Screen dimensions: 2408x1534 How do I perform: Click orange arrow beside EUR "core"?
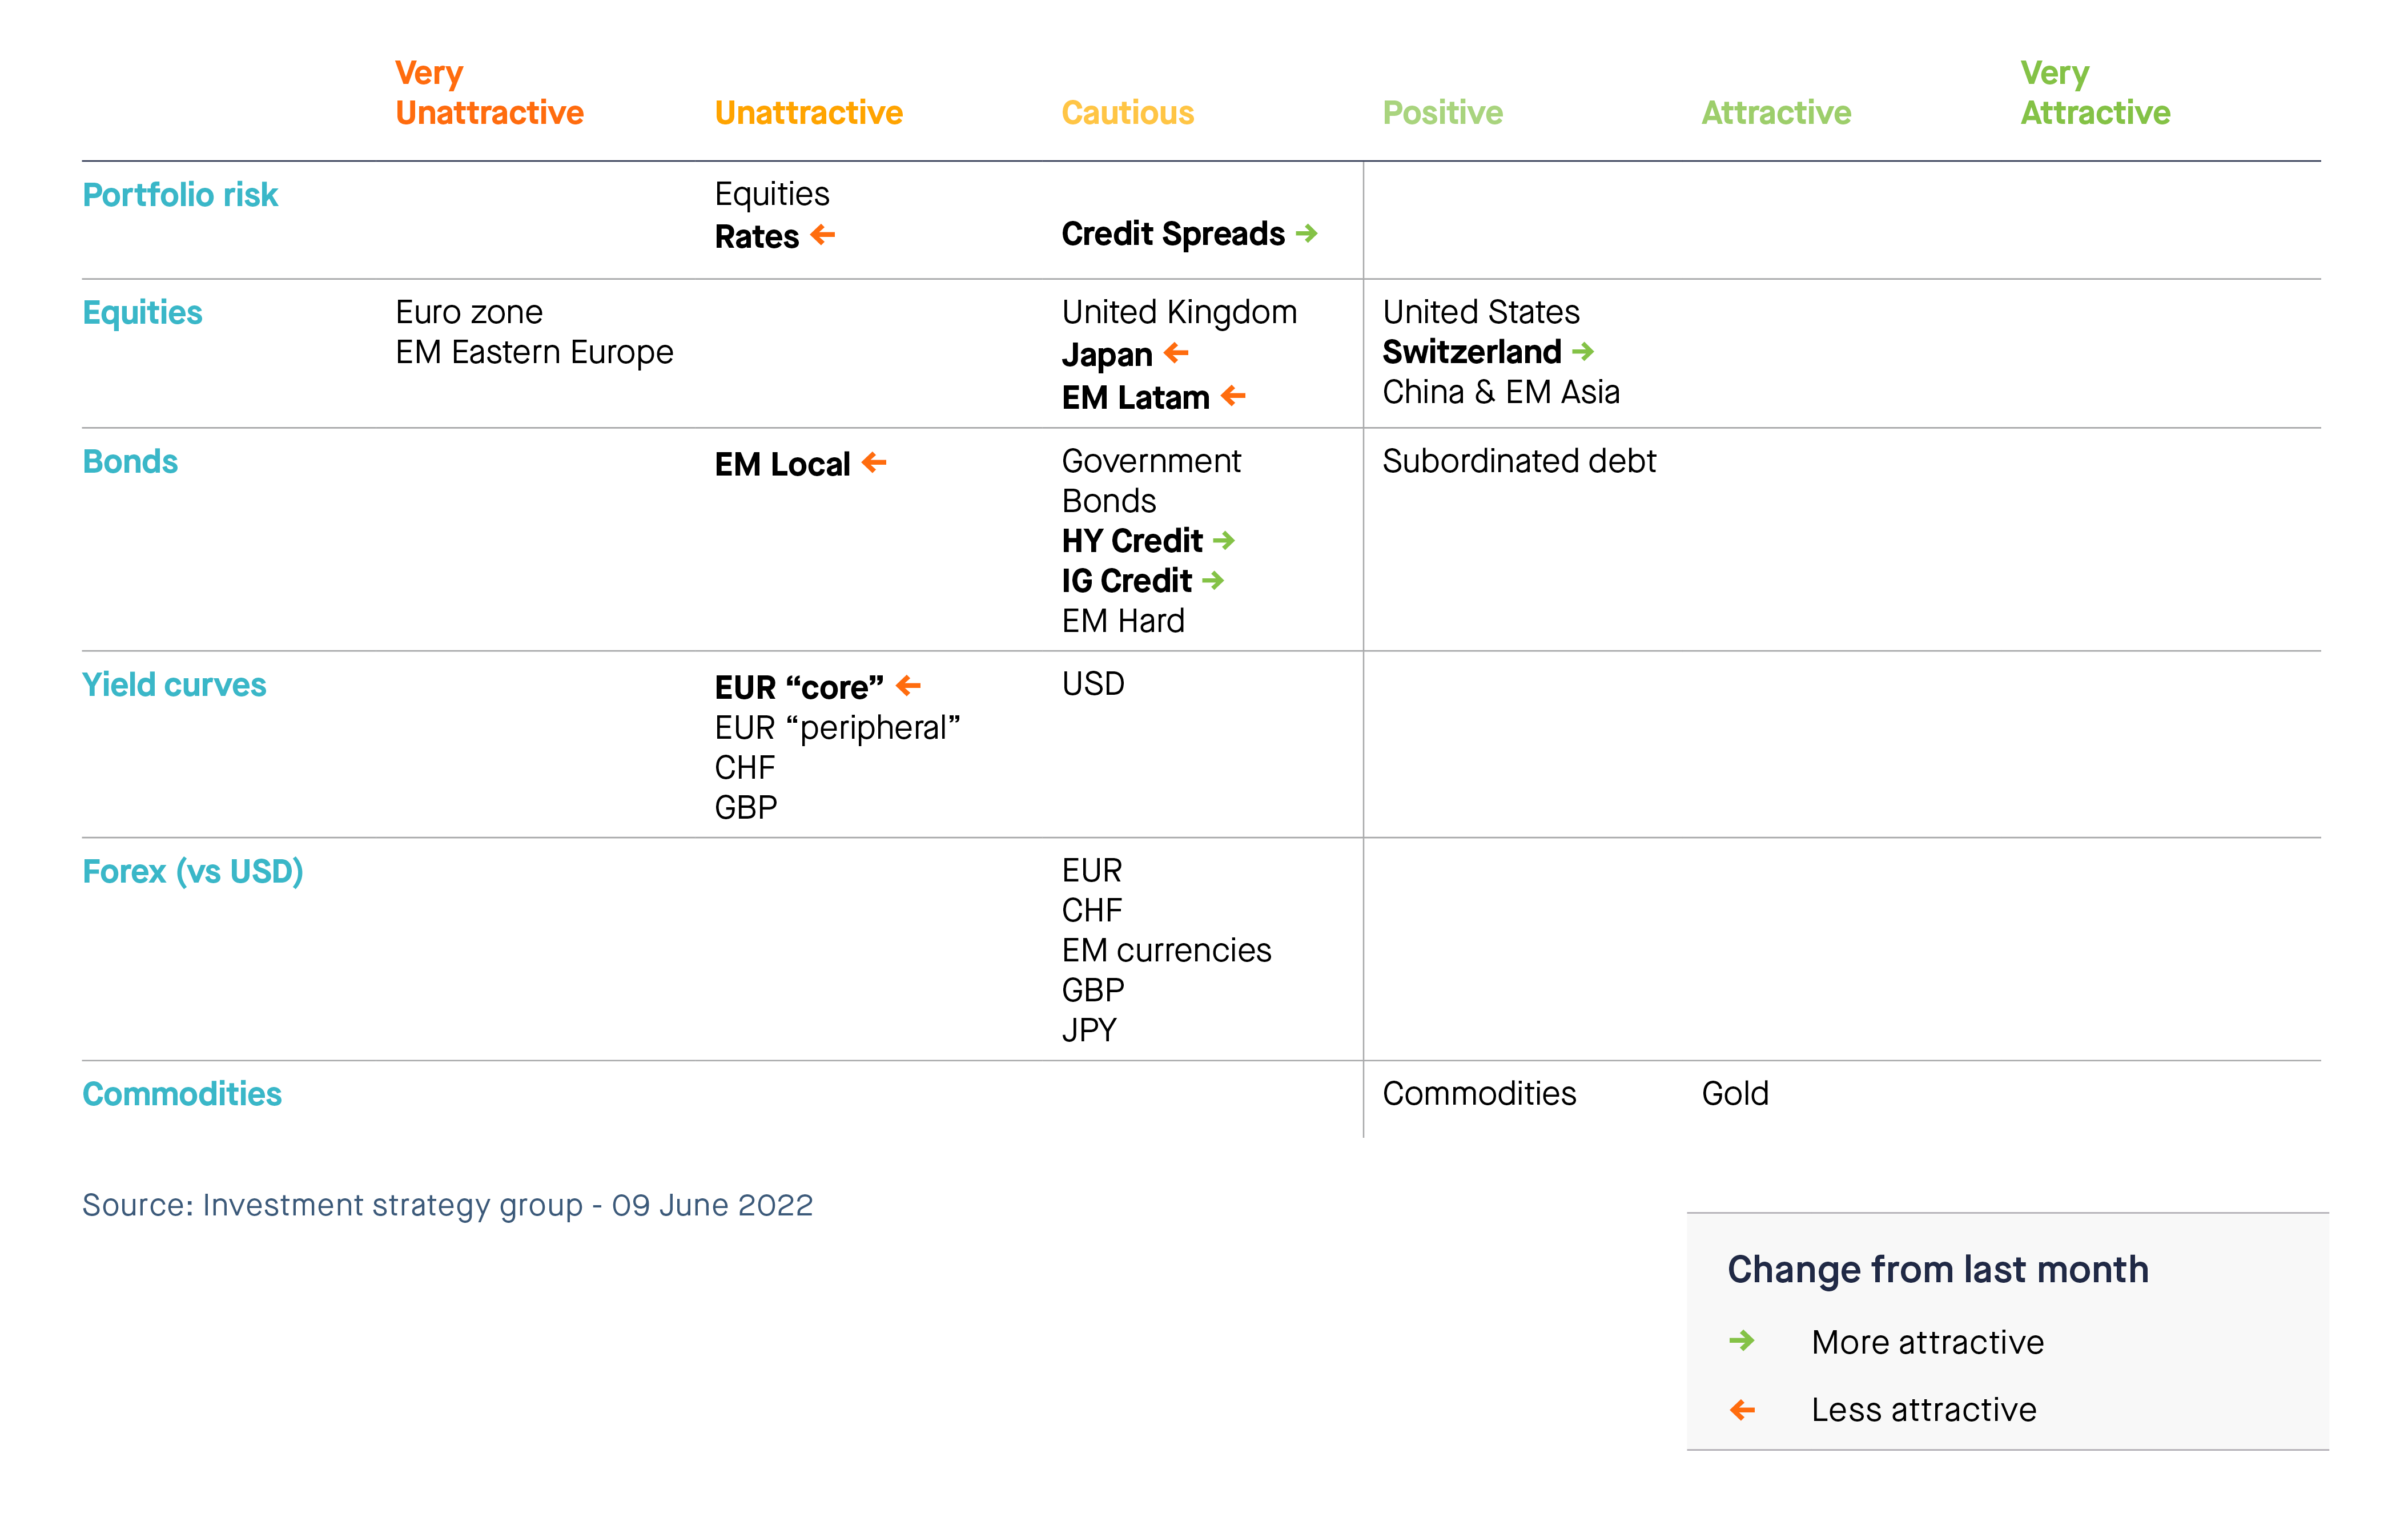pyautogui.click(x=908, y=685)
